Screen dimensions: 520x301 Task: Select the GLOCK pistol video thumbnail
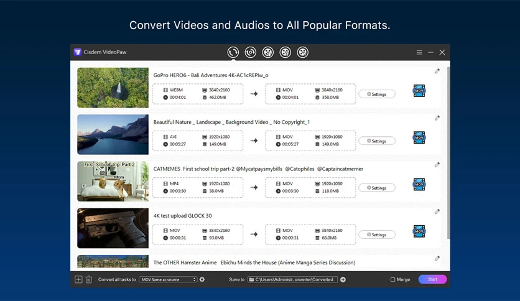click(x=113, y=228)
